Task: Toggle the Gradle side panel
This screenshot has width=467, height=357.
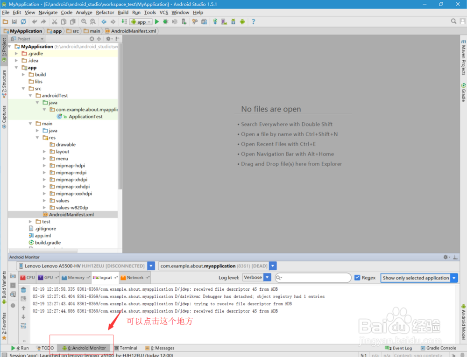Action: click(463, 92)
